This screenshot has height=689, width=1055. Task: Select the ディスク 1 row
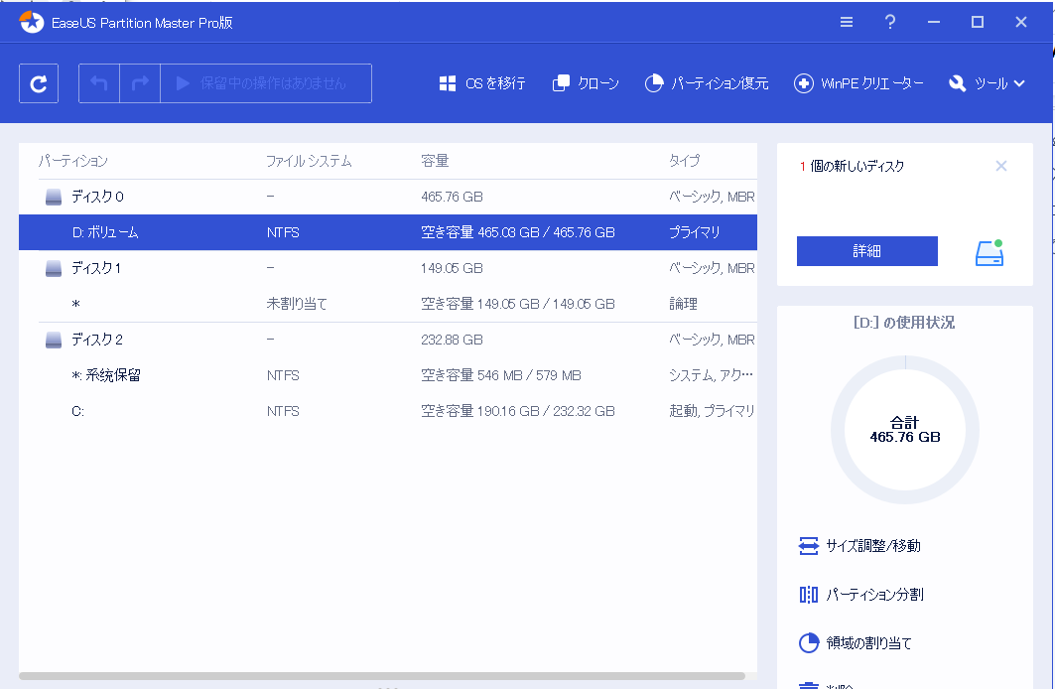[x=97, y=268]
